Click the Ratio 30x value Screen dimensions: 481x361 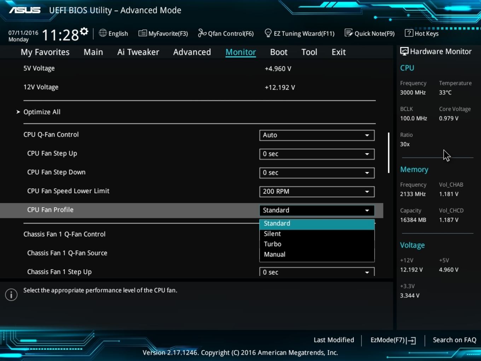[x=405, y=144]
